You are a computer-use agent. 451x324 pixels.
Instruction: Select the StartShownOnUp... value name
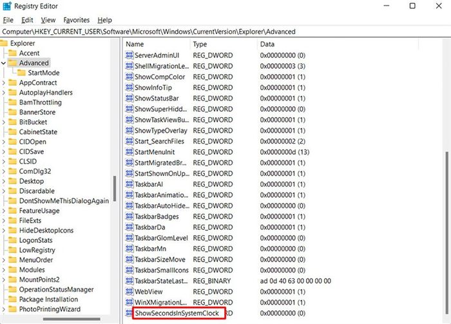[162, 173]
